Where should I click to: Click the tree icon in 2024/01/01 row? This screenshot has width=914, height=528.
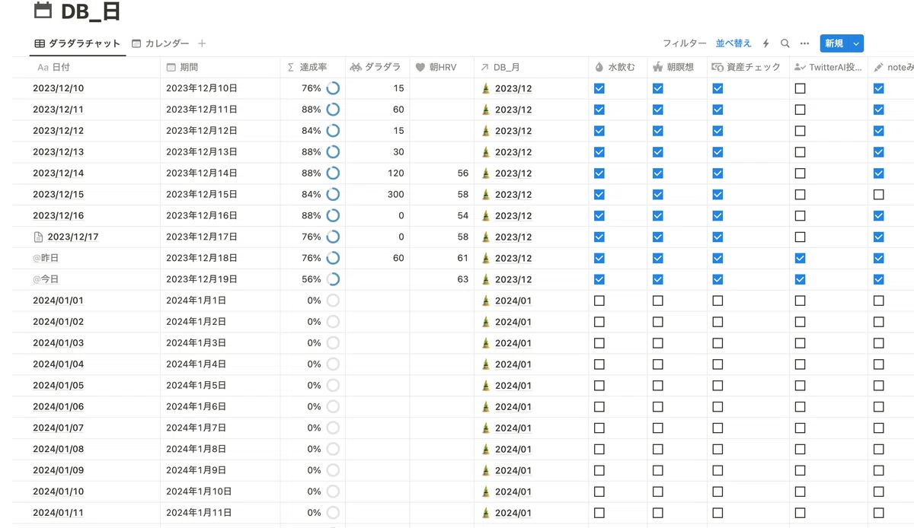[486, 301]
